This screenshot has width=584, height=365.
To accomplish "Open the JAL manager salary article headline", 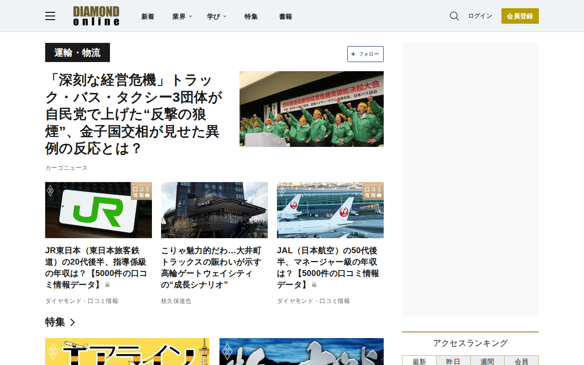I will (x=328, y=268).
